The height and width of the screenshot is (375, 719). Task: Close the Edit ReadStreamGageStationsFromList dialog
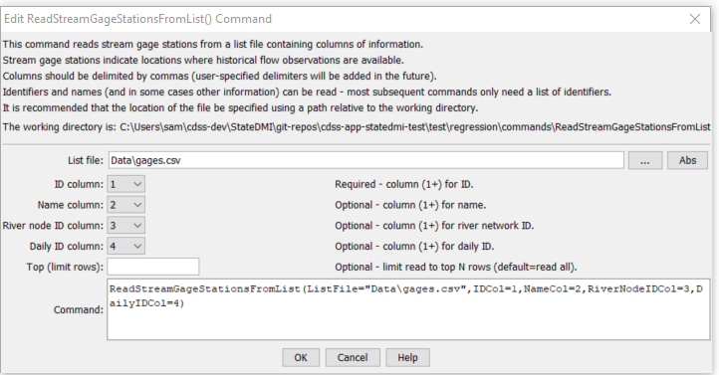click(x=695, y=19)
